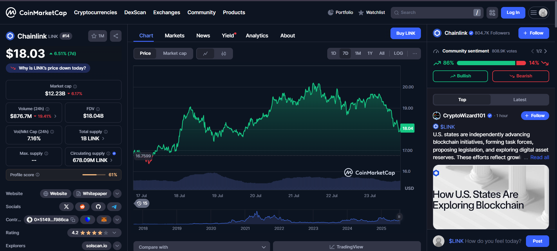Click the CoinMarketCap logo

pos(36,12)
